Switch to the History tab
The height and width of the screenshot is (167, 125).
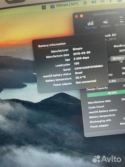click(106, 23)
